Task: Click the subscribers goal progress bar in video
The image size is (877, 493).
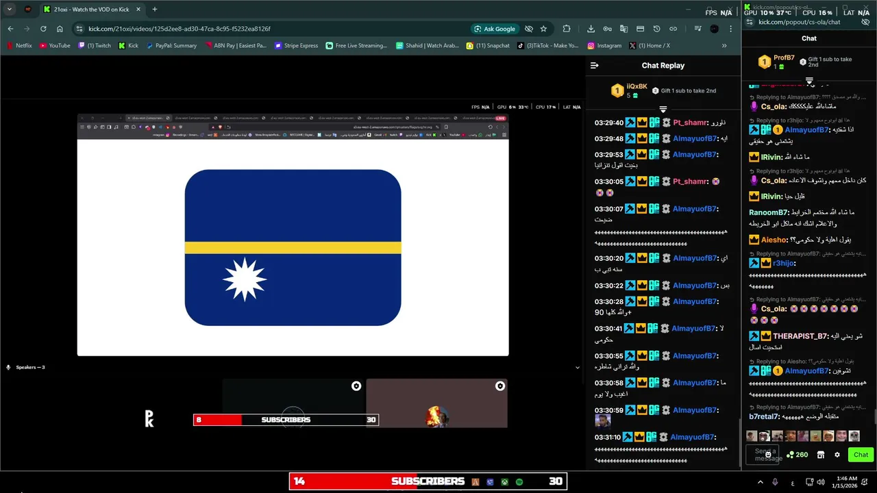Action: pyautogui.click(x=286, y=420)
